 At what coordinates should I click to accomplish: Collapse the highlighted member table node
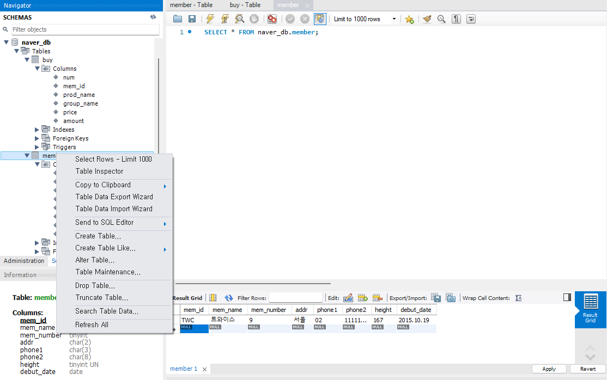coord(27,156)
